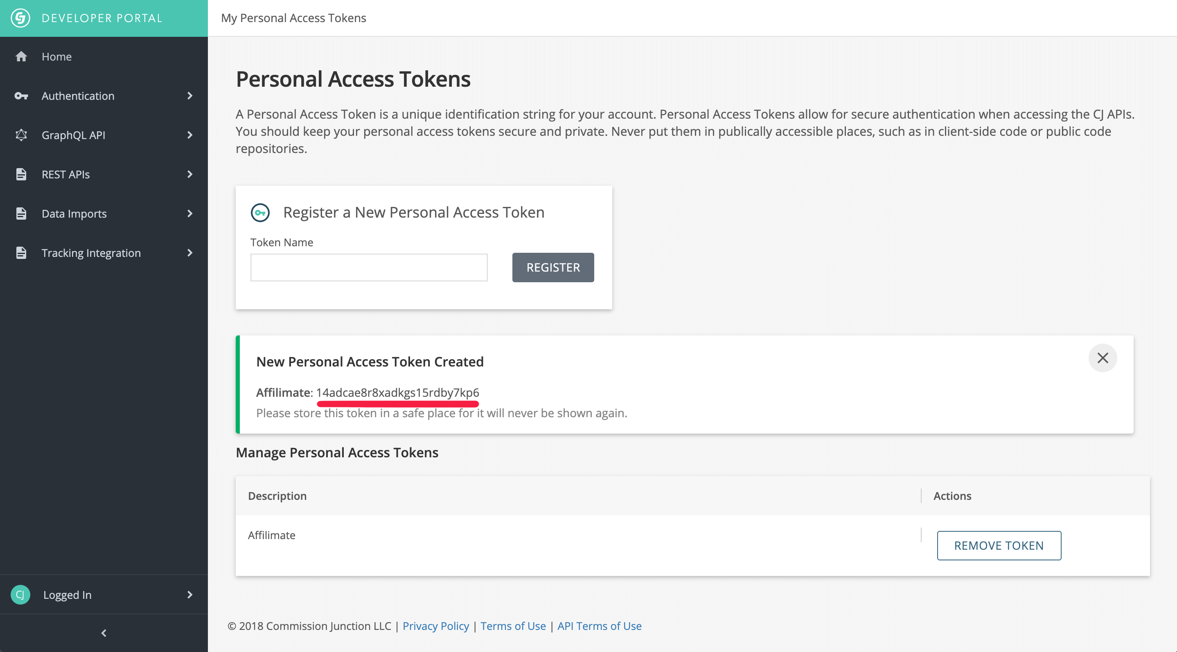Click the Tracking Integration document icon

pyautogui.click(x=21, y=253)
